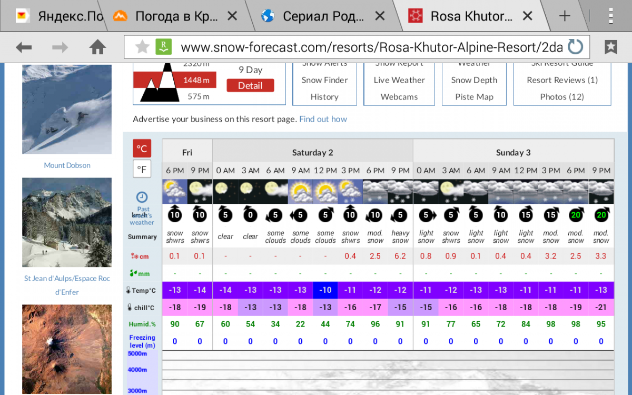This screenshot has width=632, height=395.
Task: Open the Snow Finder link
Action: pyautogui.click(x=324, y=80)
